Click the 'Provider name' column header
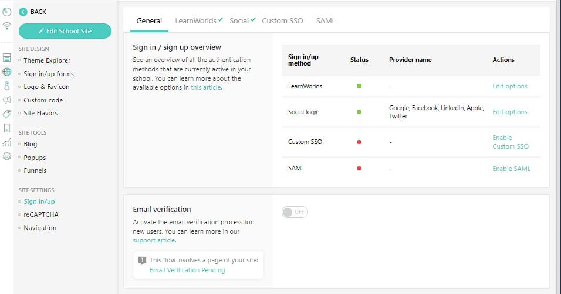Screen dimensions: 561x294 coord(410,60)
